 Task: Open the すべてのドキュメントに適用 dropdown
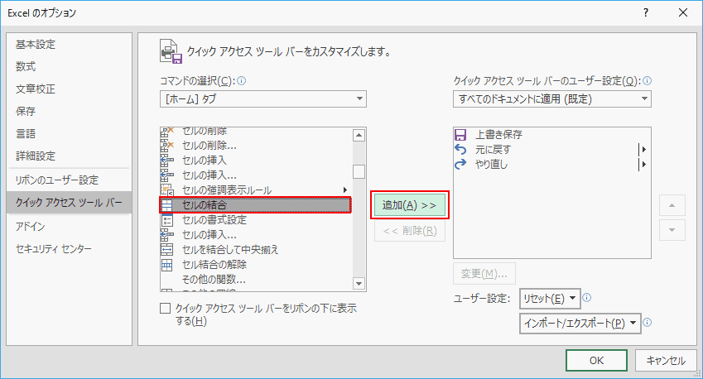552,98
